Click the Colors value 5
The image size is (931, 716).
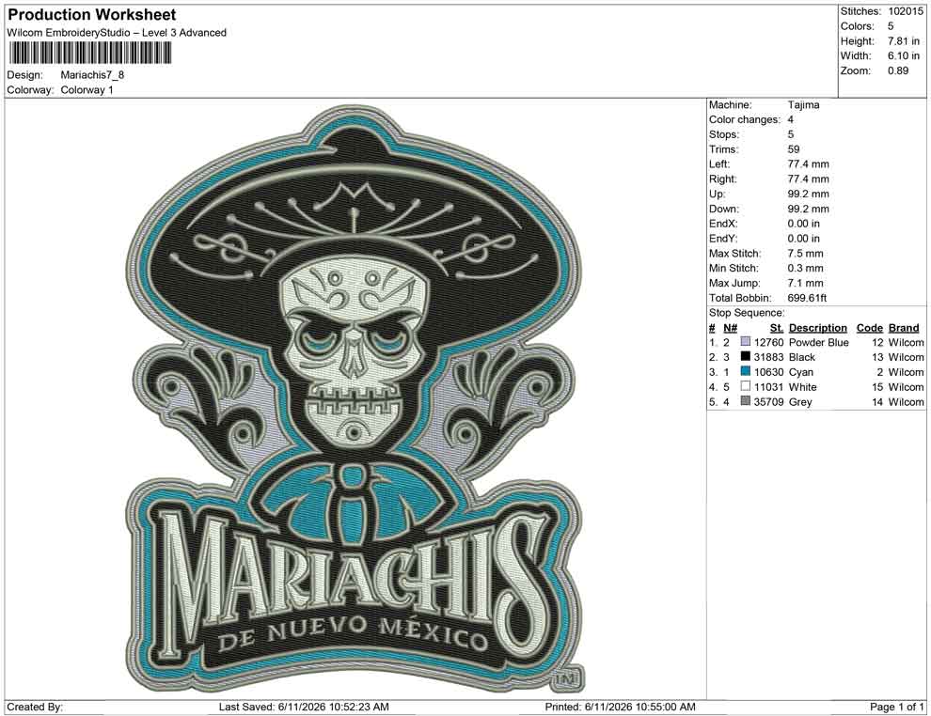click(x=891, y=26)
